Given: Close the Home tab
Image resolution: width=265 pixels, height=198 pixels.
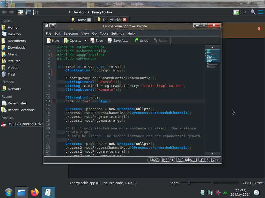Looking at the screenshot, I should (89, 20).
